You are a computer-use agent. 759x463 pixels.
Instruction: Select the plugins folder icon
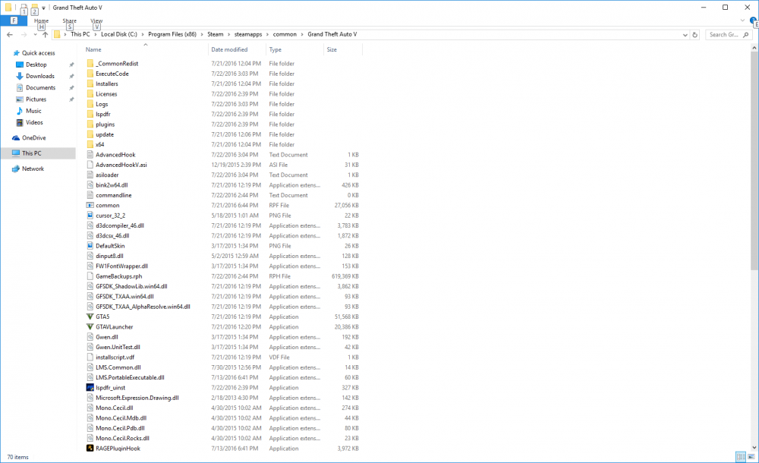pyautogui.click(x=90, y=124)
